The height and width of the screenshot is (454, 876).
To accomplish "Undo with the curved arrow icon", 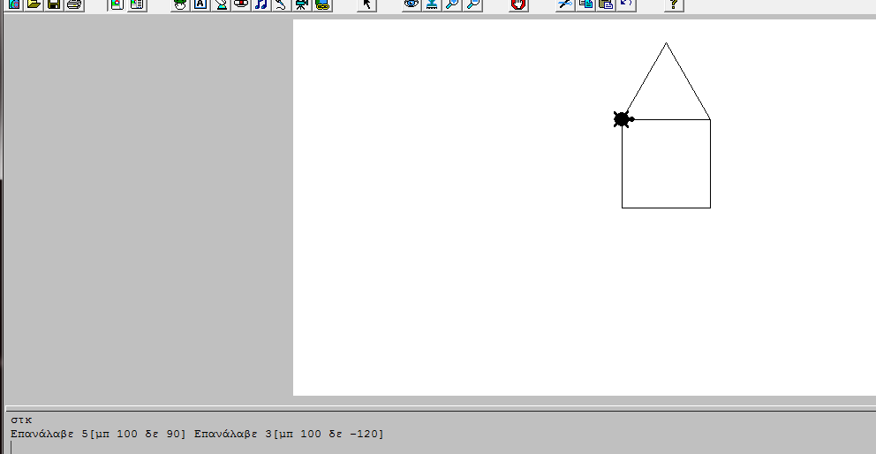I will pyautogui.click(x=626, y=4).
